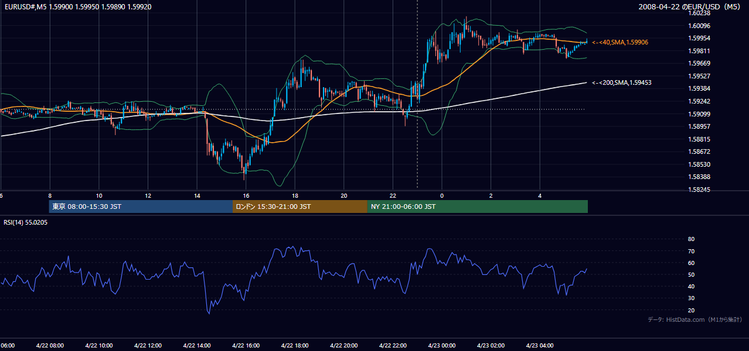Open the データ: HistData.com credit text
This screenshot has width=749, height=351.
(x=695, y=319)
